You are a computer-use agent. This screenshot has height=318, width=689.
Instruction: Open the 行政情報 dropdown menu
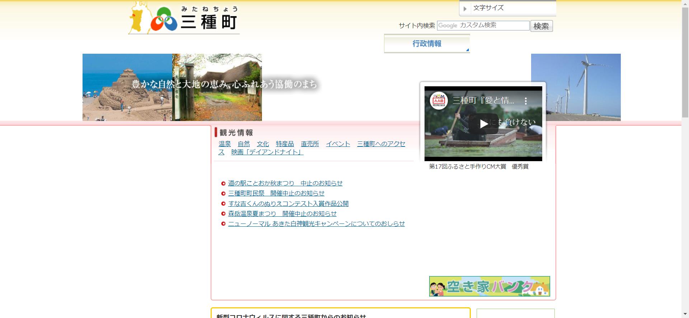[x=427, y=44]
